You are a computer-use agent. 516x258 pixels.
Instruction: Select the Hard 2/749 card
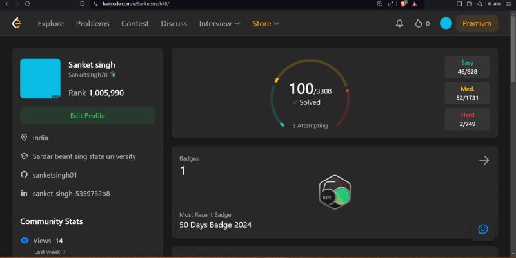[467, 119]
